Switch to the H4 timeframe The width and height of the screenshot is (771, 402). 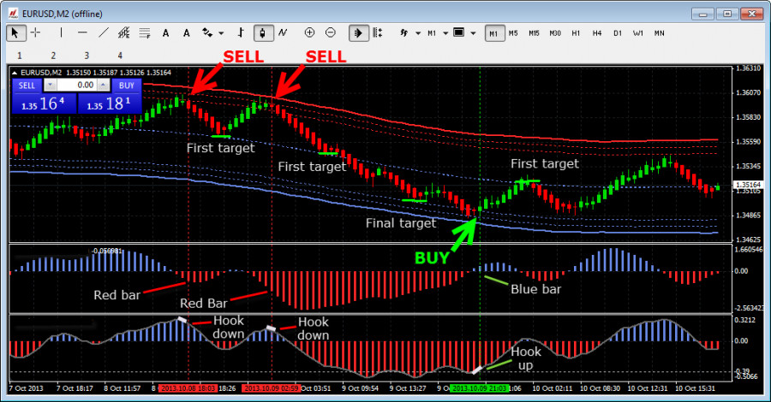point(597,33)
